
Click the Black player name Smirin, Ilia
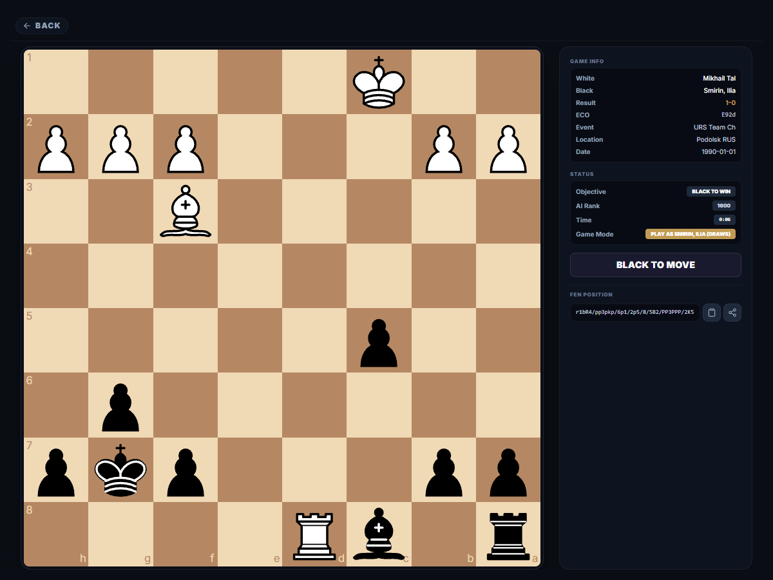[720, 90]
